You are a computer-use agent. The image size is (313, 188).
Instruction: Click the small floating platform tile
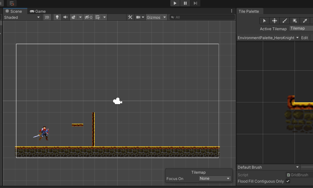78,125
